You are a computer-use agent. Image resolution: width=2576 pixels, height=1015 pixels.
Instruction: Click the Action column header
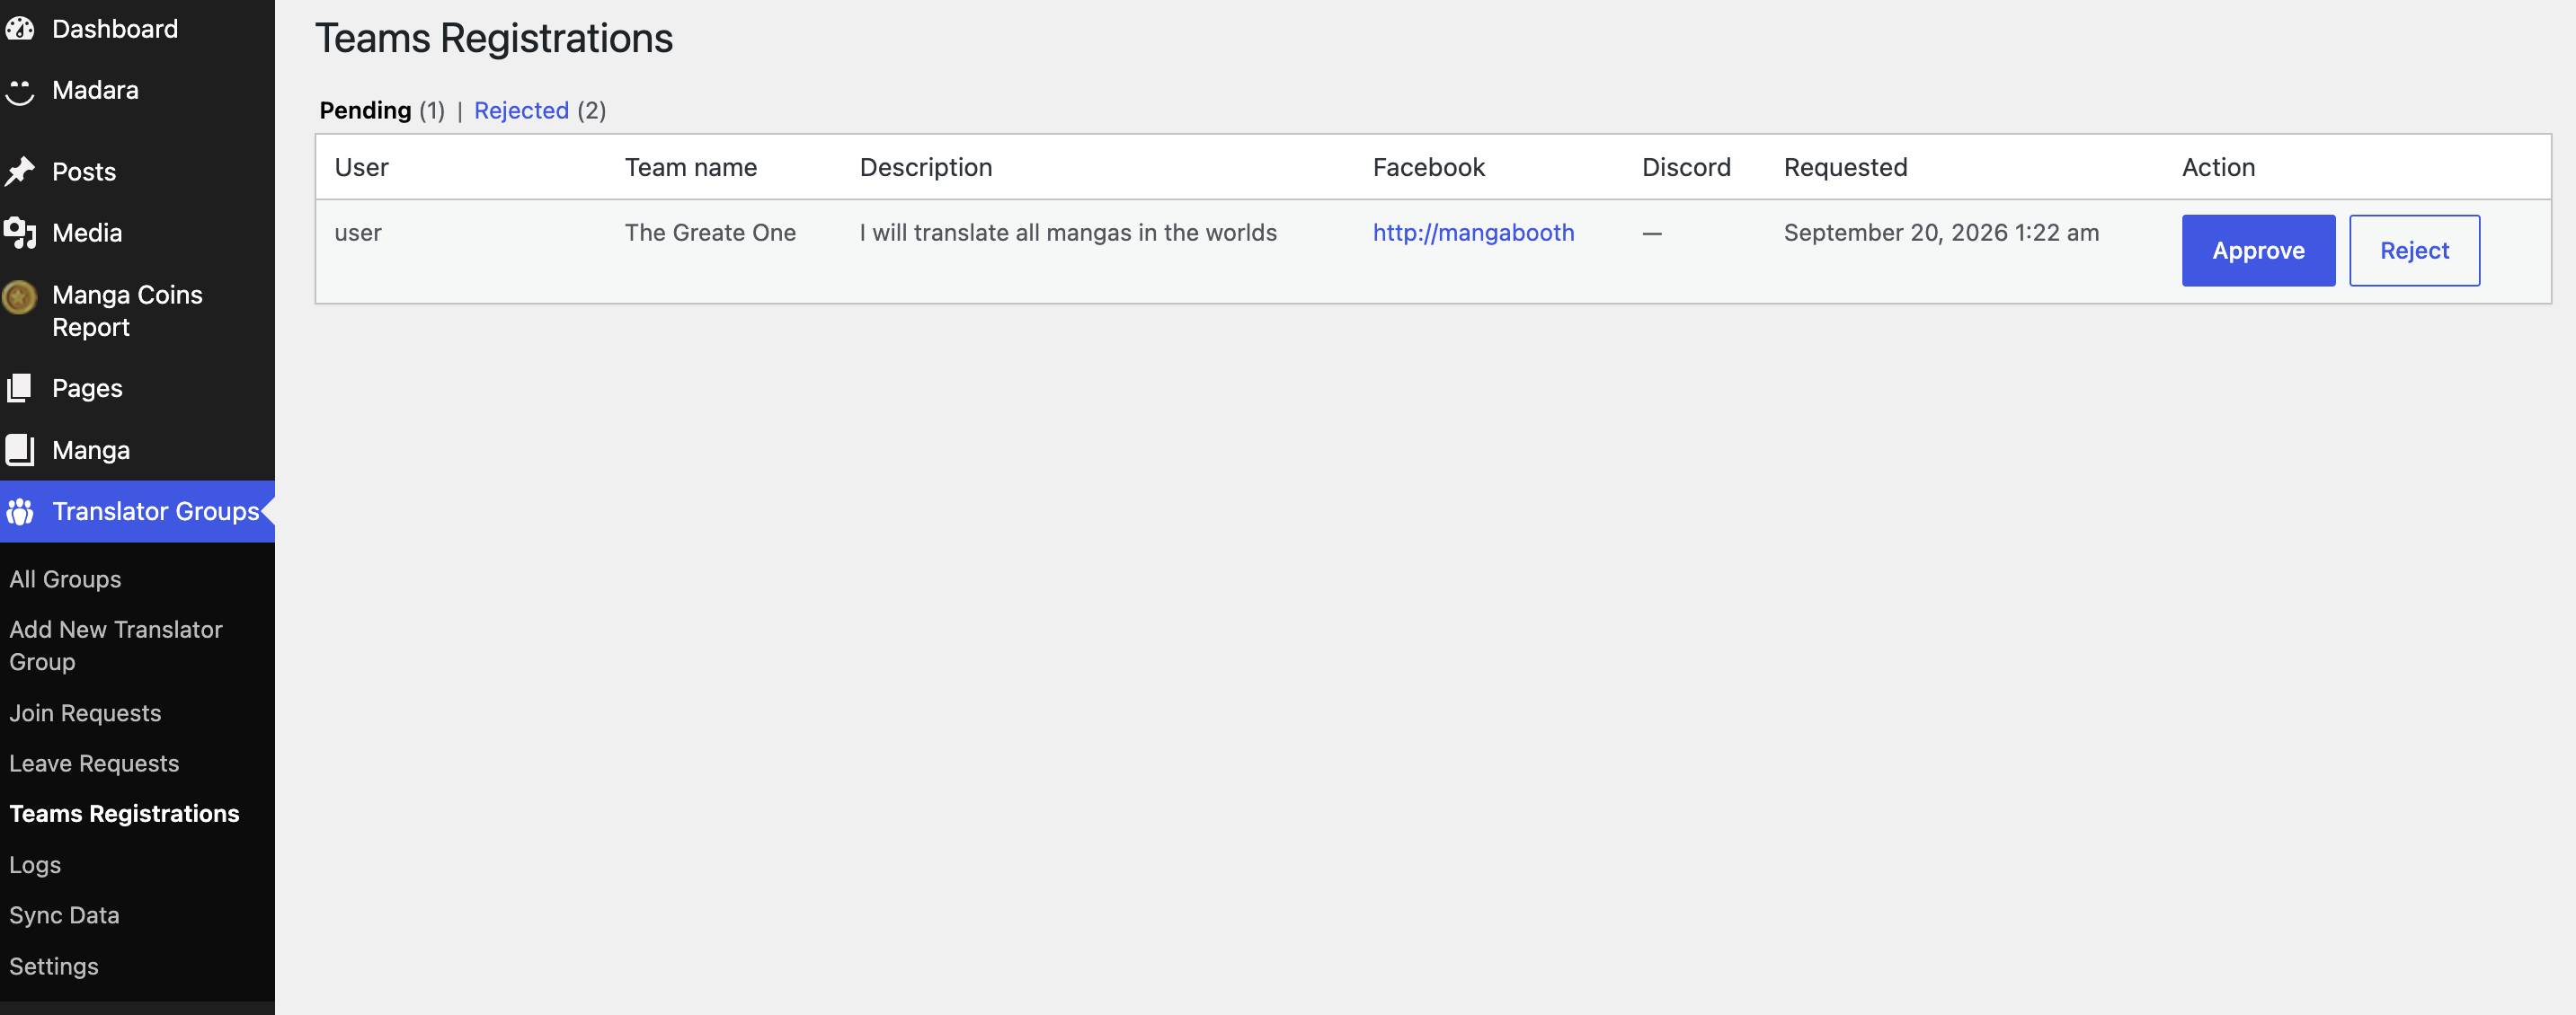click(x=2218, y=168)
